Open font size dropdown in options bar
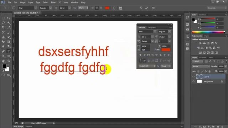This screenshot has height=128, width=228. (x=70, y=8)
